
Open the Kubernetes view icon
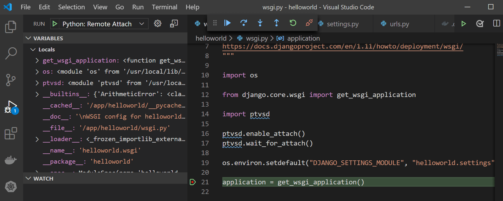coord(11,186)
